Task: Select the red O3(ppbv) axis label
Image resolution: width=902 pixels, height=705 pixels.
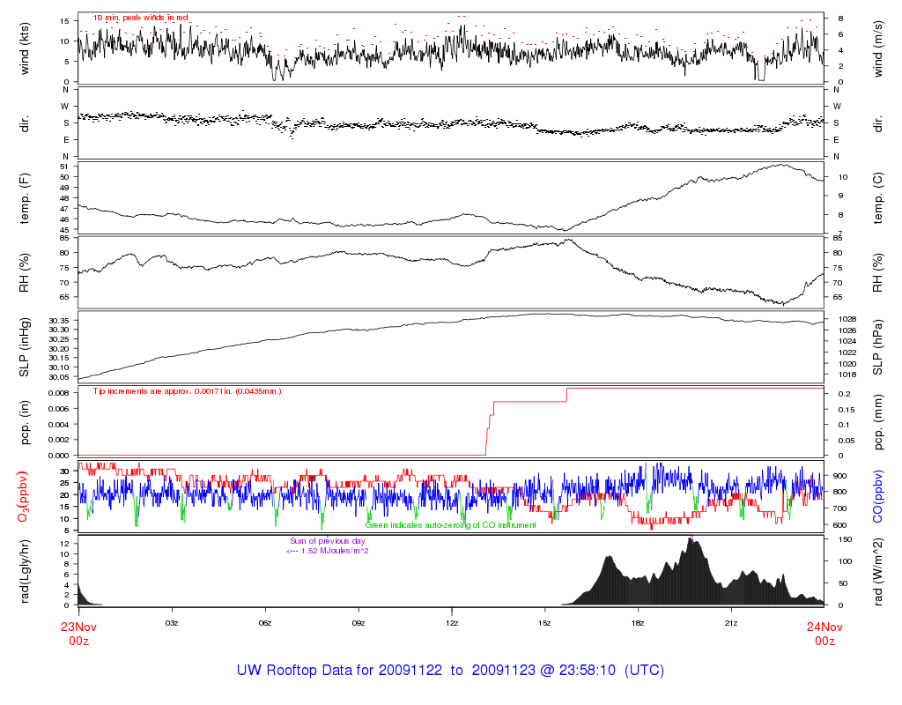Action: tap(25, 495)
